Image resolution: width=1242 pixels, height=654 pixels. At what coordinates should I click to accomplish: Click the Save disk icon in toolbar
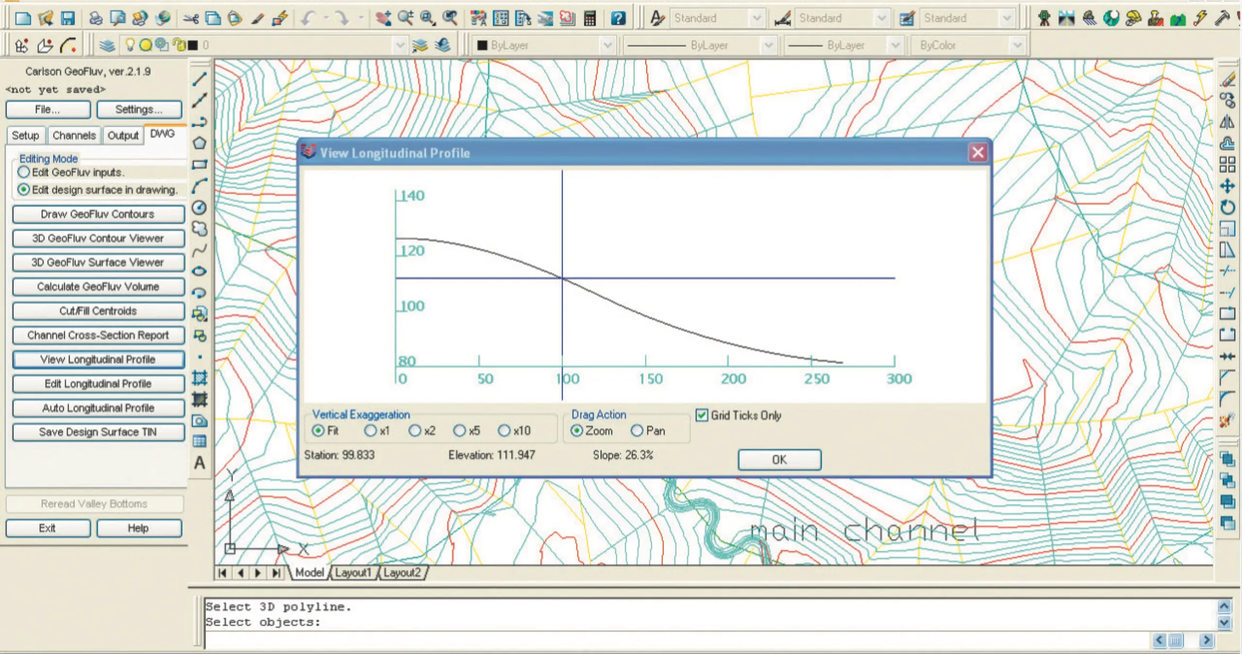pos(67,19)
